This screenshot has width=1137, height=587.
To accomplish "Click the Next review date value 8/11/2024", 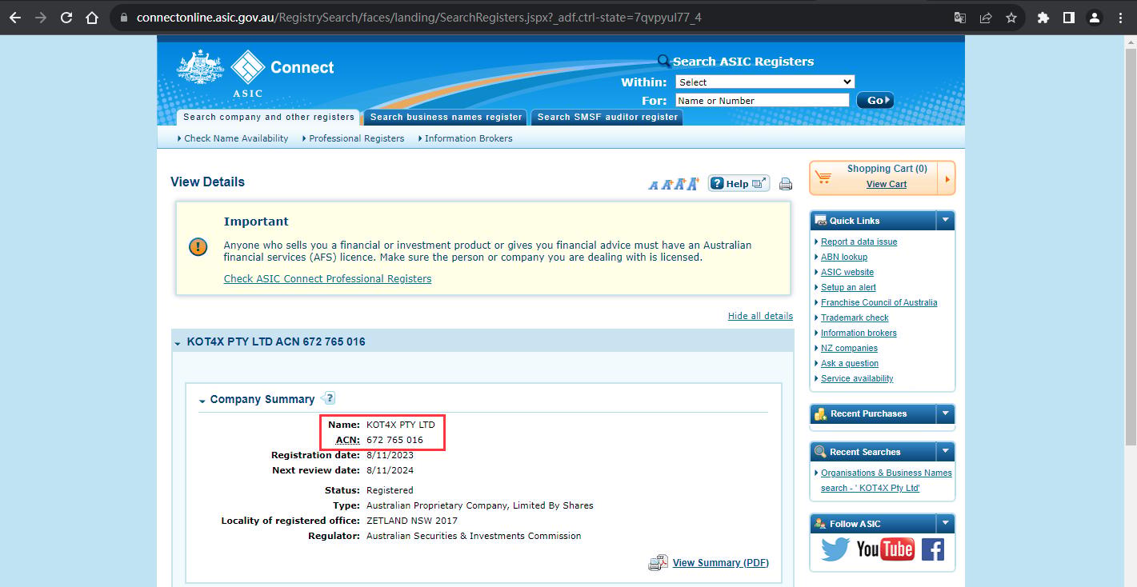I will point(390,470).
